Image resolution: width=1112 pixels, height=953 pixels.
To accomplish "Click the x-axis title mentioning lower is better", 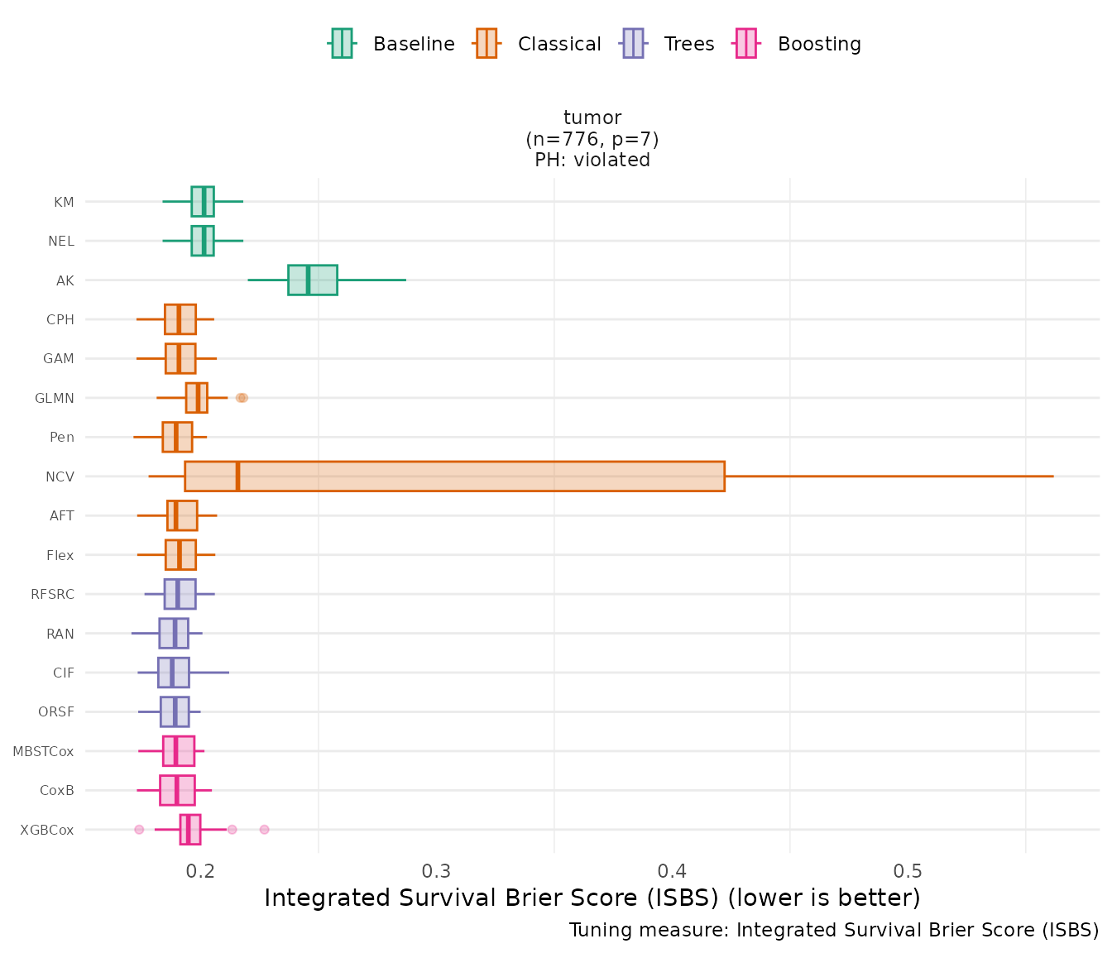I will 592,898.
